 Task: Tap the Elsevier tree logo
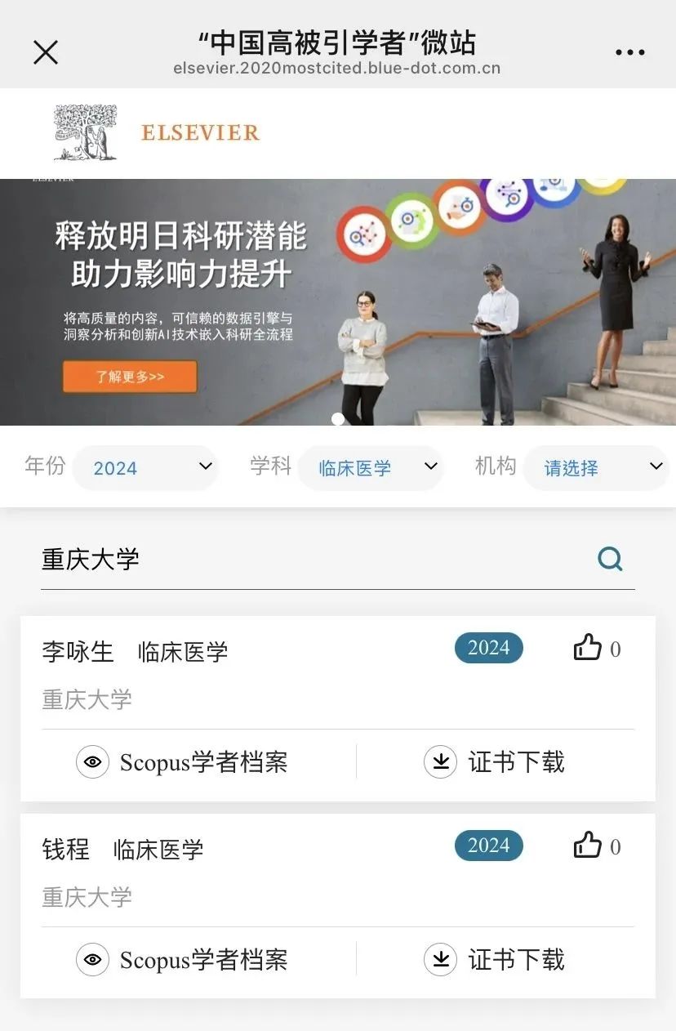click(x=86, y=132)
